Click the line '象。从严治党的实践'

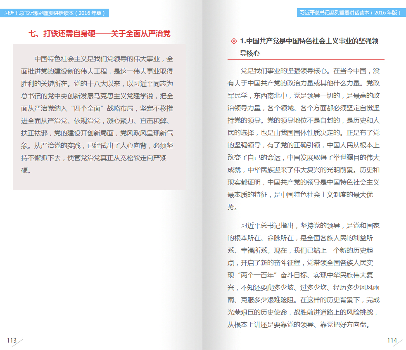tap(51, 146)
